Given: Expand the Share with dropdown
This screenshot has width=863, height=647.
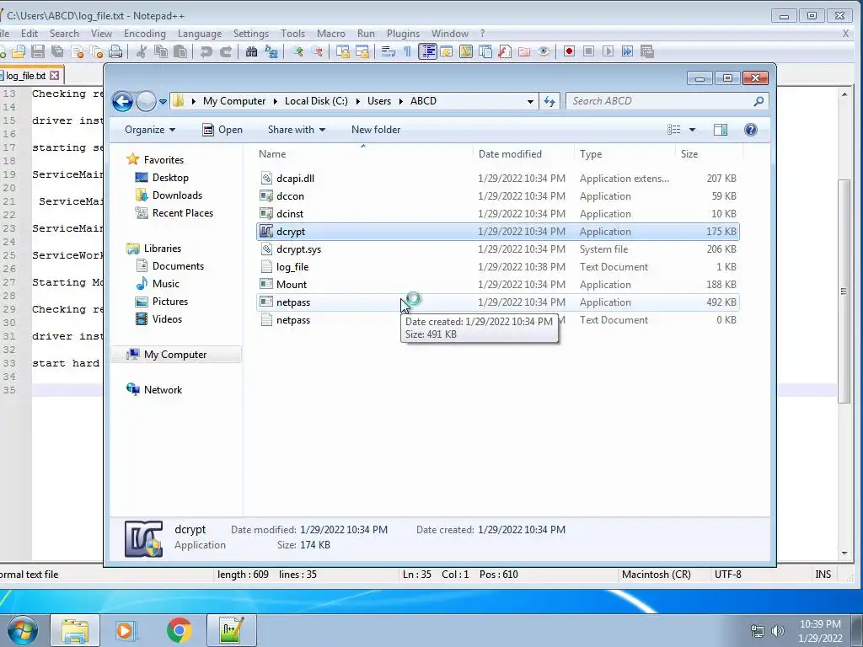Looking at the screenshot, I should pyautogui.click(x=296, y=130).
